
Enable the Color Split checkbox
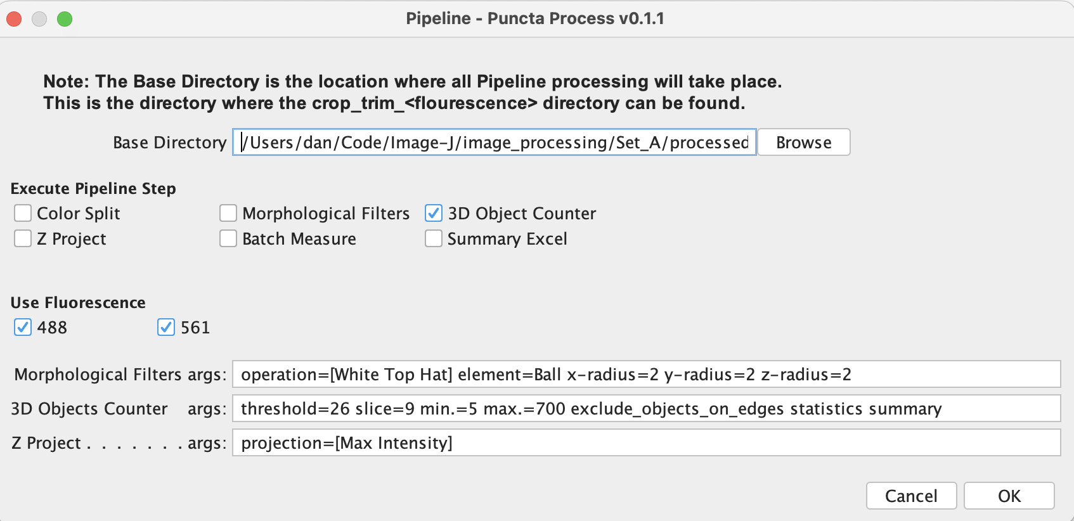pos(23,213)
